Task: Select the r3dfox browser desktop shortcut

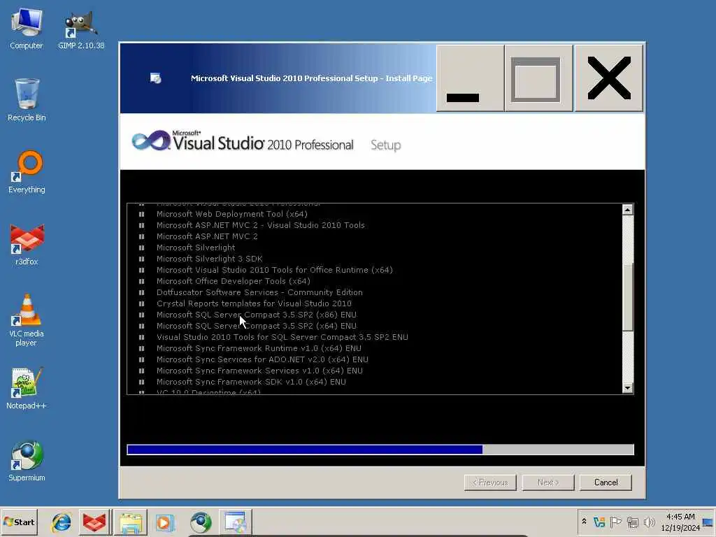Action: [27, 244]
